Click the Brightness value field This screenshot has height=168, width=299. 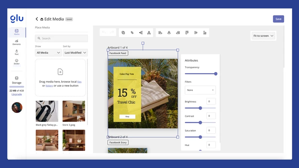coord(211,101)
